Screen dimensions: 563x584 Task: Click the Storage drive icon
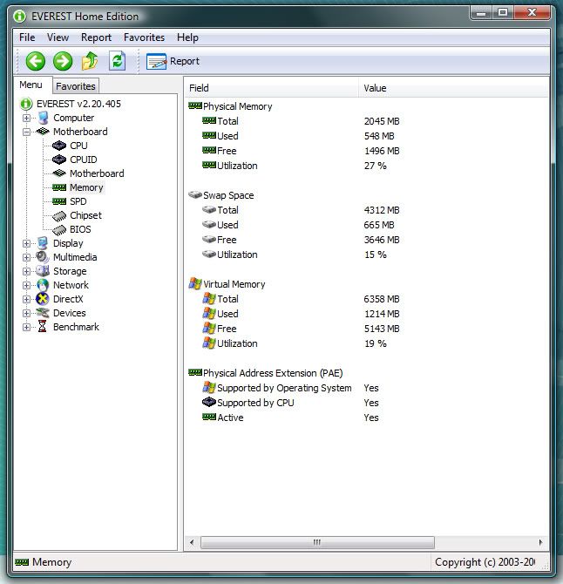coord(43,271)
